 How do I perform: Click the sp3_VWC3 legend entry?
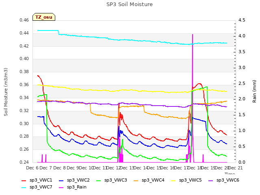(x=111, y=180)
